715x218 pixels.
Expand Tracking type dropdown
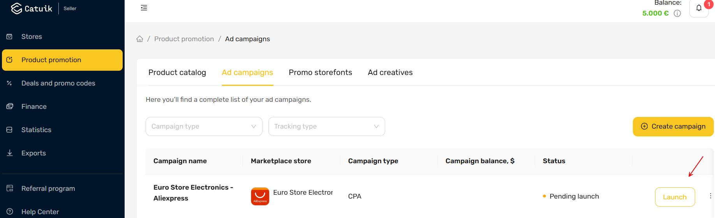(x=327, y=127)
